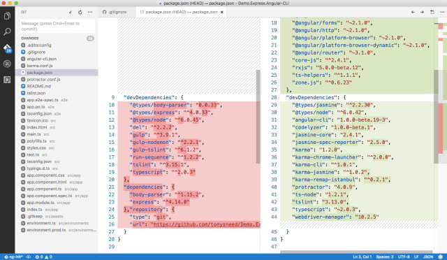Image resolution: width=447 pixels, height=260 pixels.
Task: Select app.component.css in changes
Action: (57, 175)
